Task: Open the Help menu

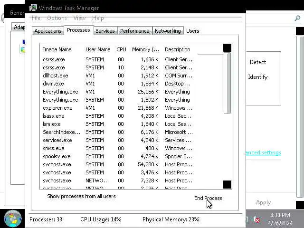Action: (98, 18)
